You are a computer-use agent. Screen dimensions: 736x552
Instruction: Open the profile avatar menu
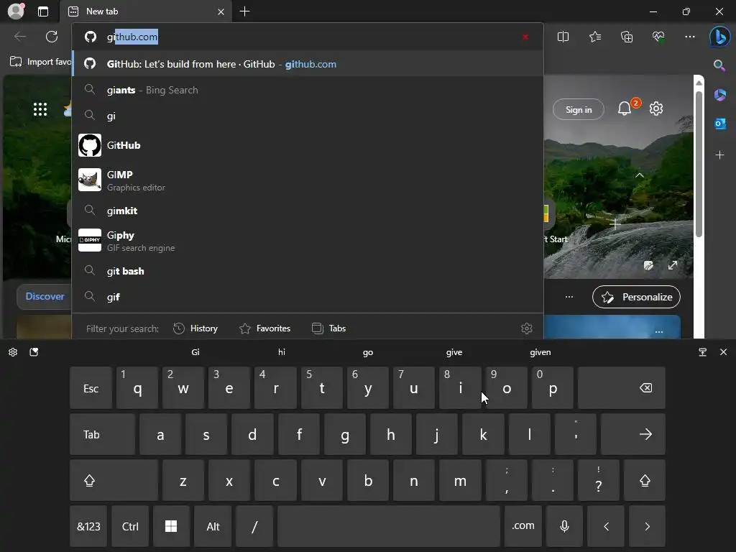(16, 11)
